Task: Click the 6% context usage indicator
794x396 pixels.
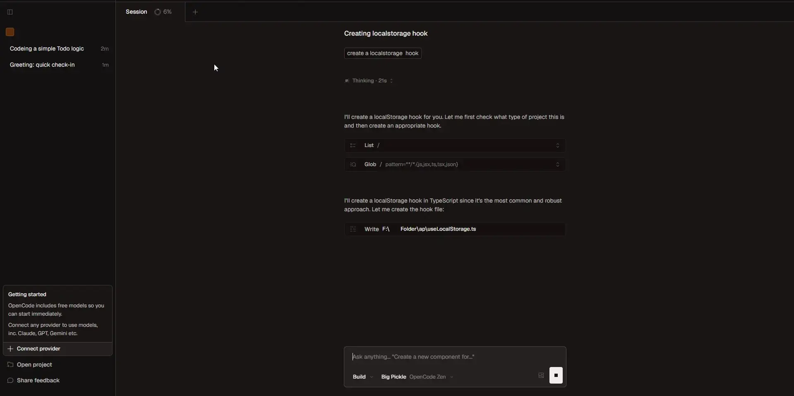Action: point(163,12)
